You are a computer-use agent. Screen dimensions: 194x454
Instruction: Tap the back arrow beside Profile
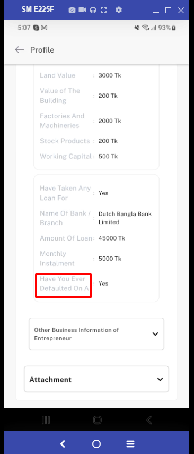(20, 50)
